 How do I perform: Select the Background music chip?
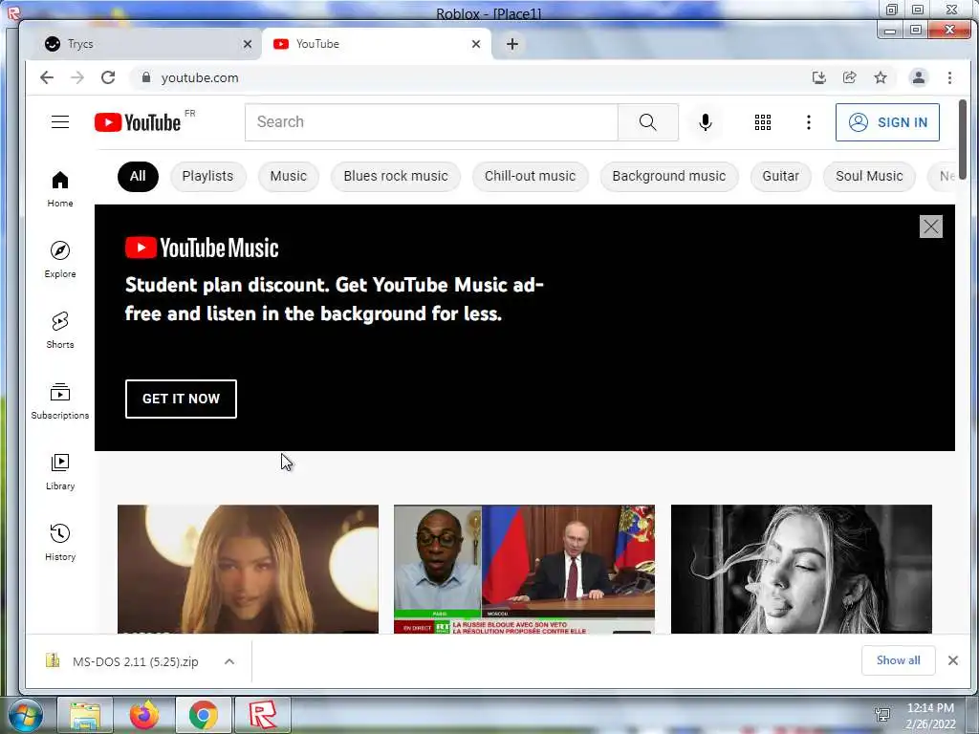coord(669,177)
